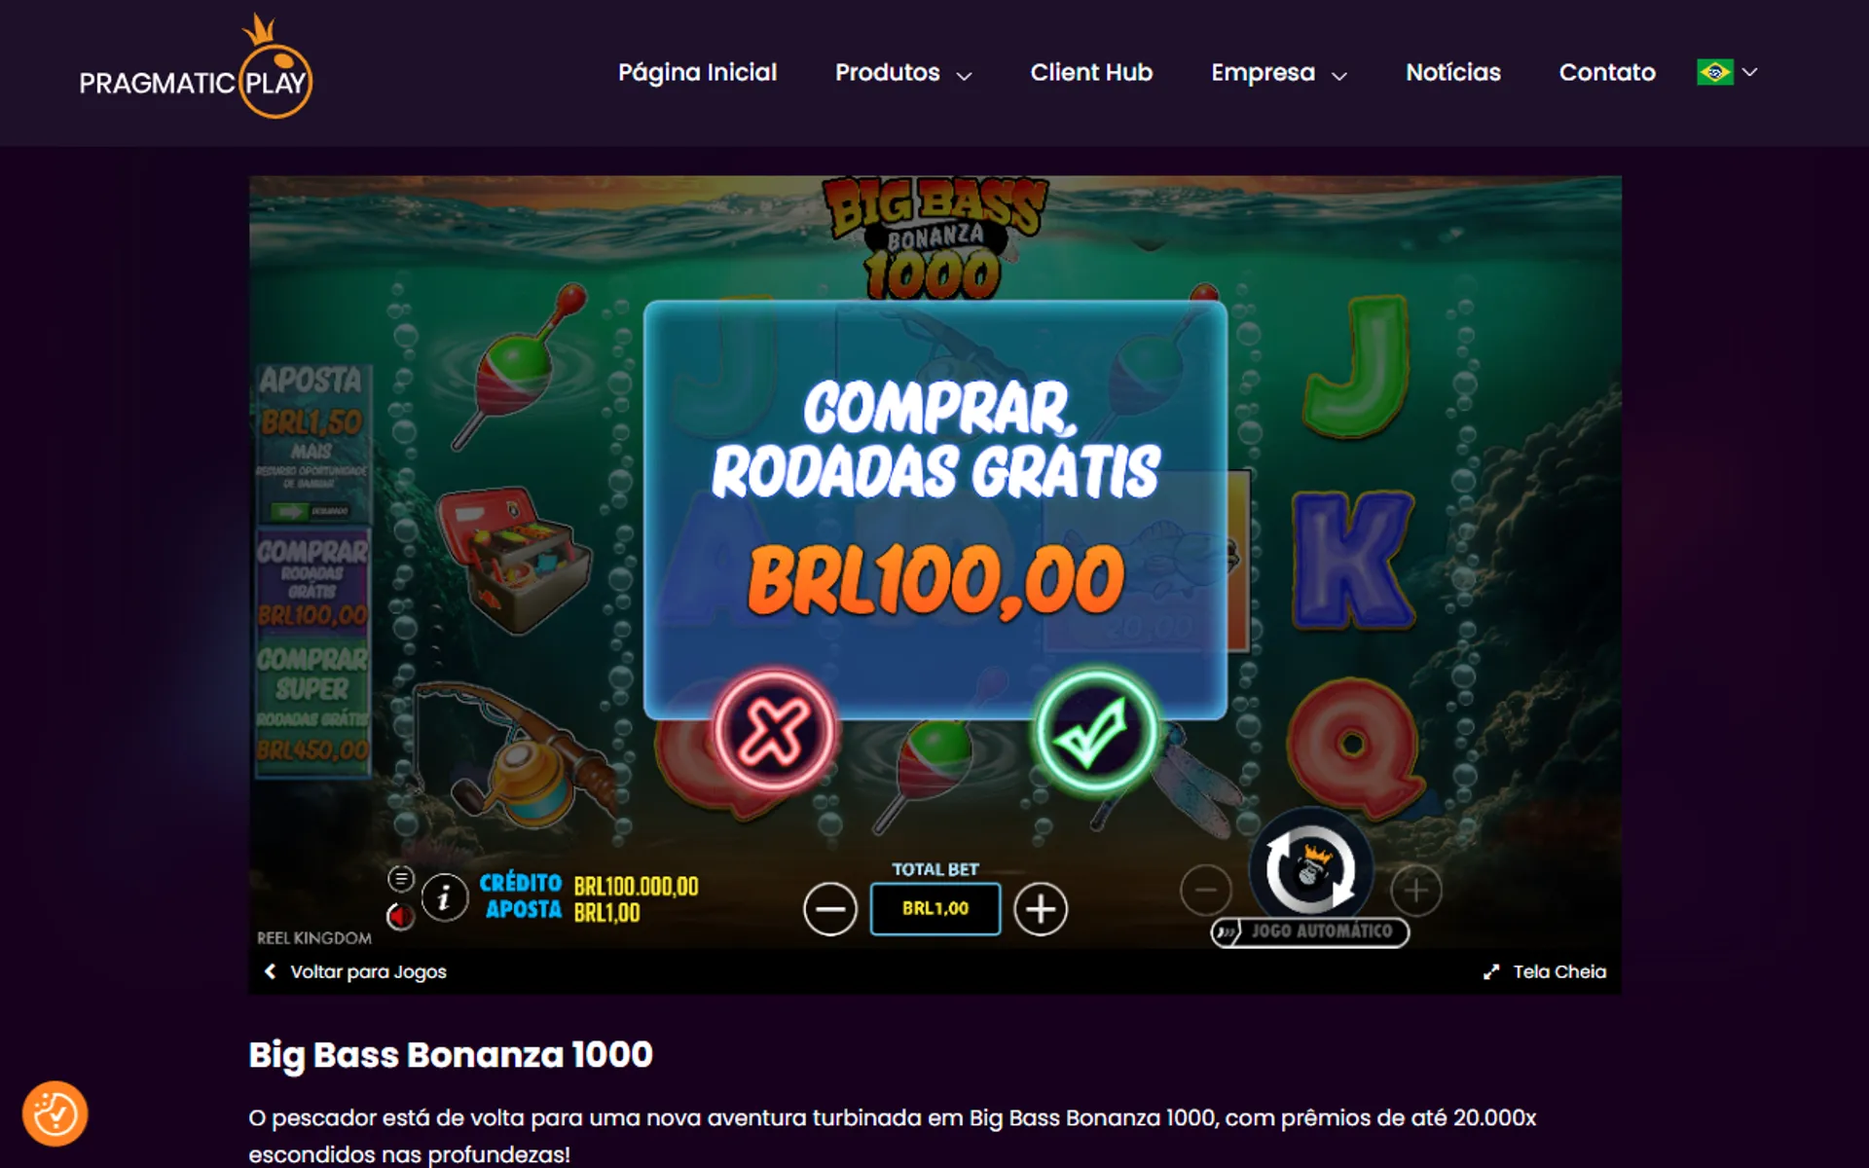Click the Pragmatic Play logo

point(196,68)
